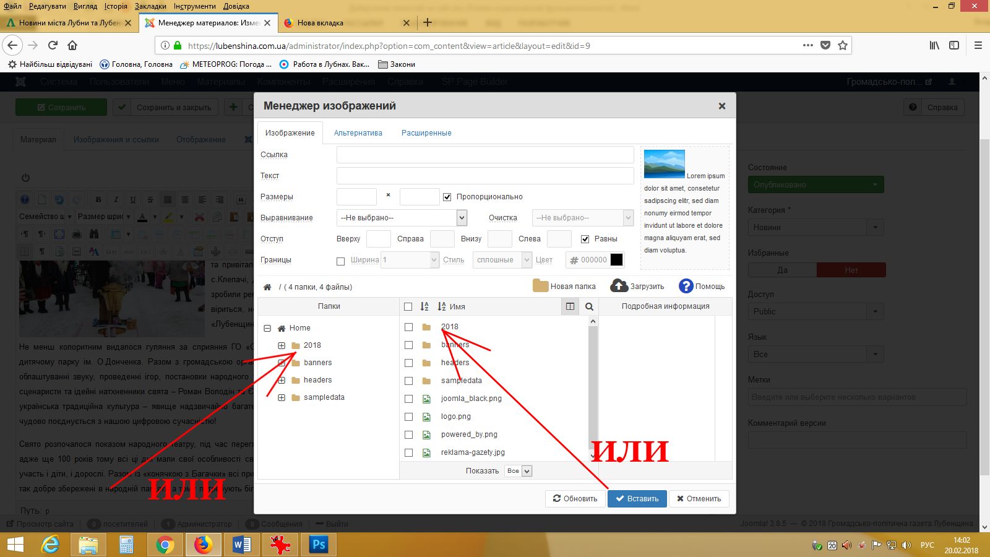
Task: Toggle the Пропорционально checkbox
Action: [x=447, y=197]
